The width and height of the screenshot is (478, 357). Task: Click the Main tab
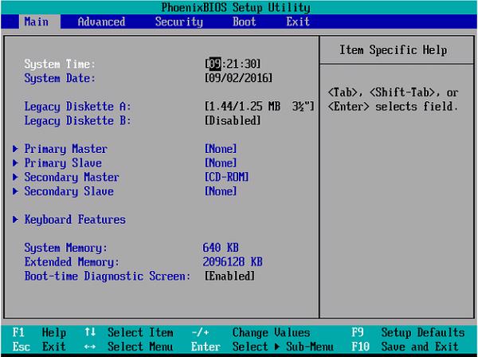pos(37,22)
